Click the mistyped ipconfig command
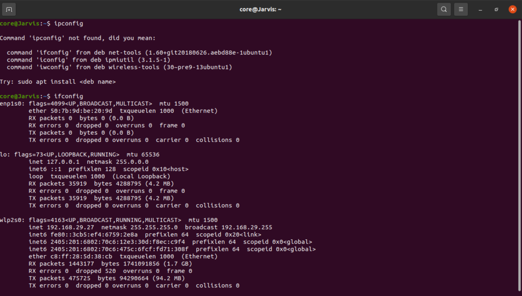 (x=69, y=23)
